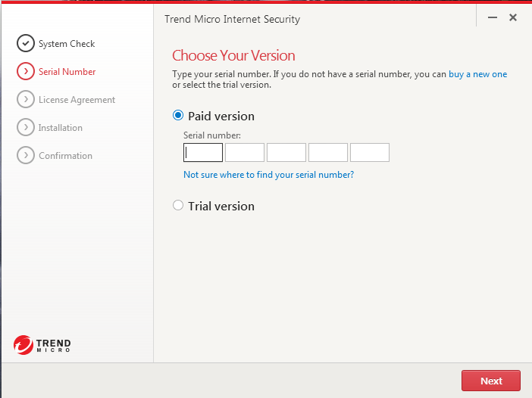Click the 'Serial number:' field label
This screenshot has height=398, width=532.
coord(212,135)
